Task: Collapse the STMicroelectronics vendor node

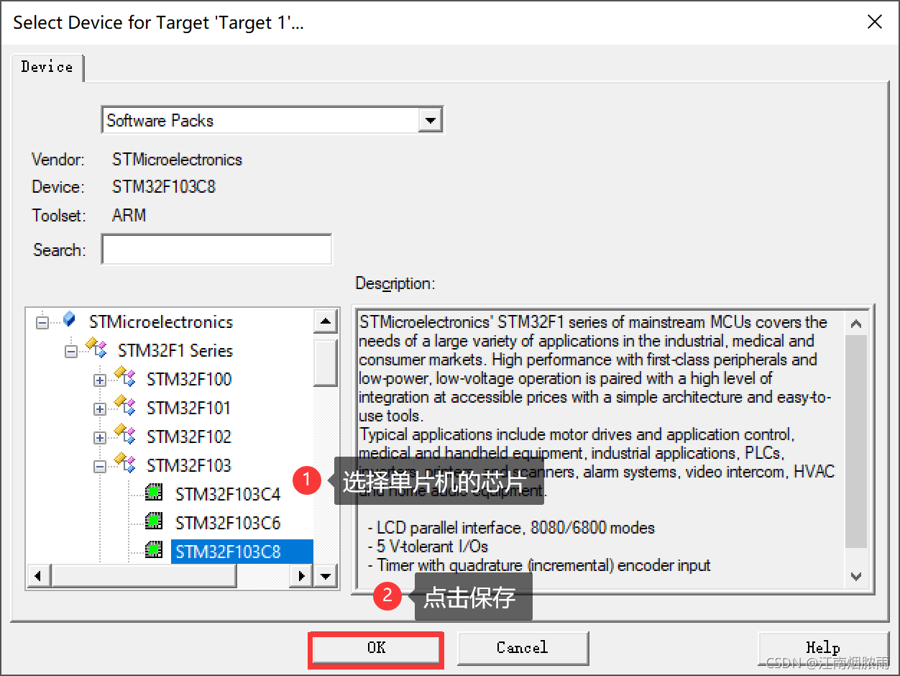Action: (42, 322)
